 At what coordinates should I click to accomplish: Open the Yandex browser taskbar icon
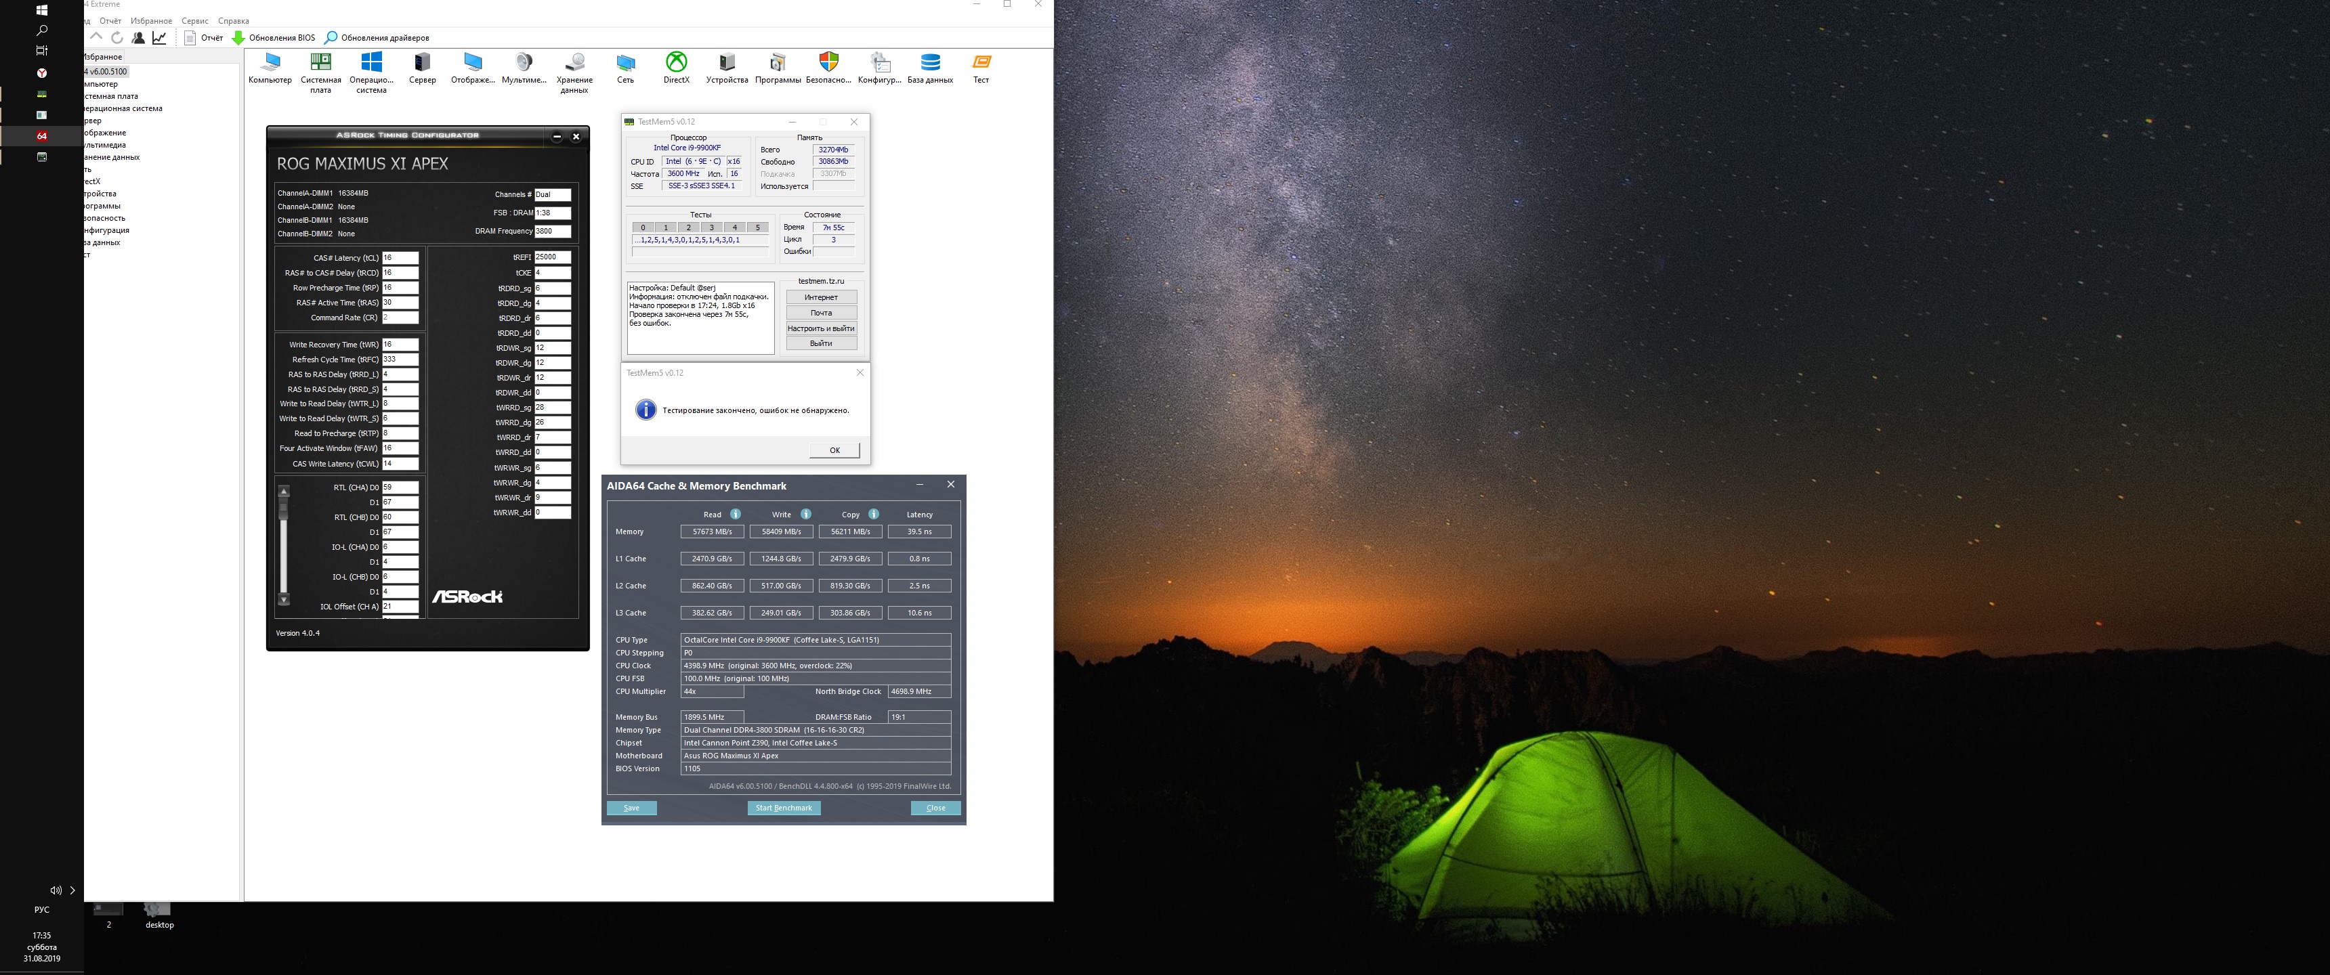(x=41, y=73)
